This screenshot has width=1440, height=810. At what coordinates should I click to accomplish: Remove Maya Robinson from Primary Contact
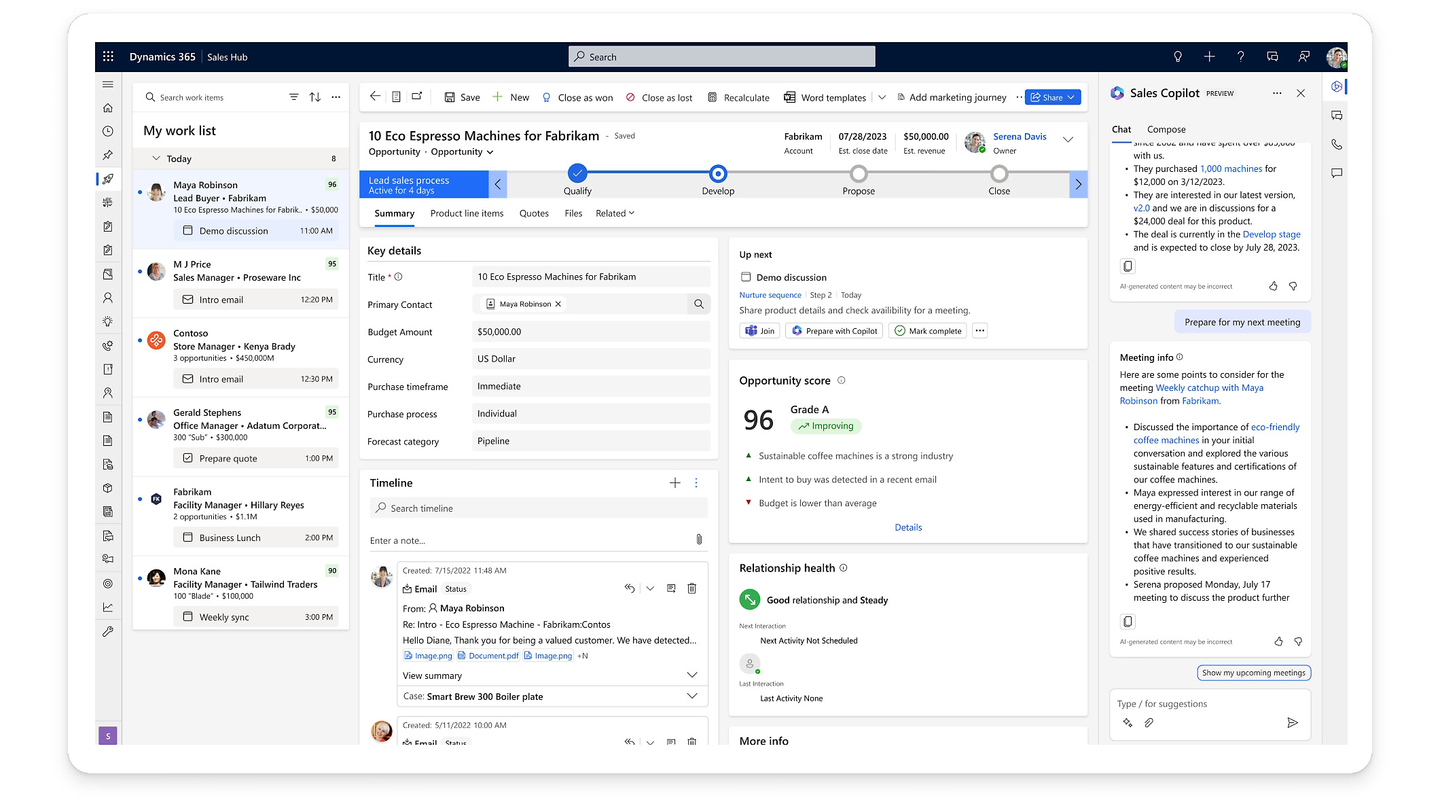click(558, 304)
